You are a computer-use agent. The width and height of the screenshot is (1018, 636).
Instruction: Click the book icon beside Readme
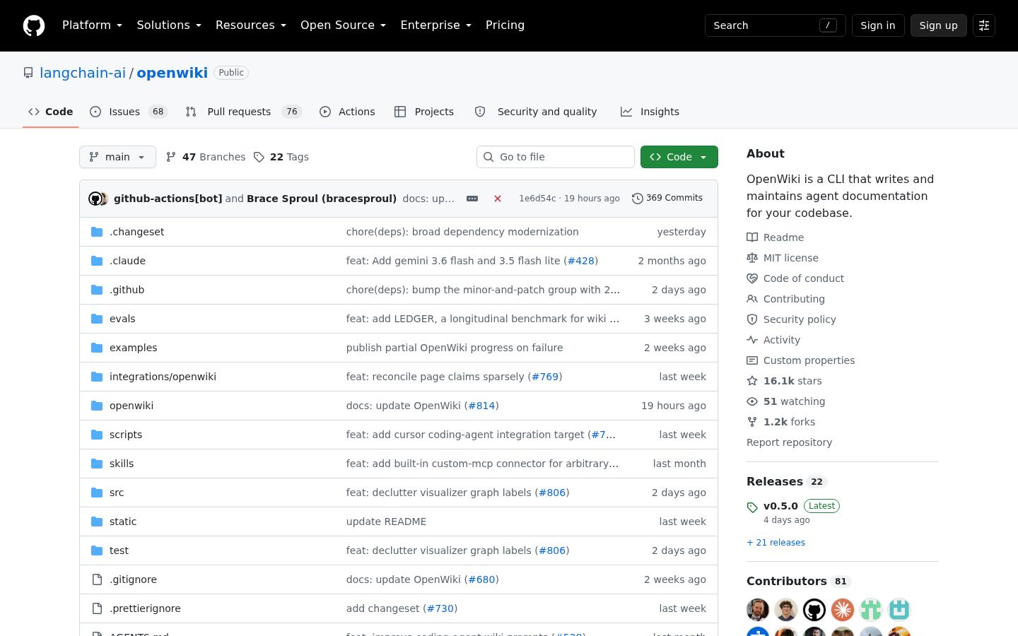752,237
